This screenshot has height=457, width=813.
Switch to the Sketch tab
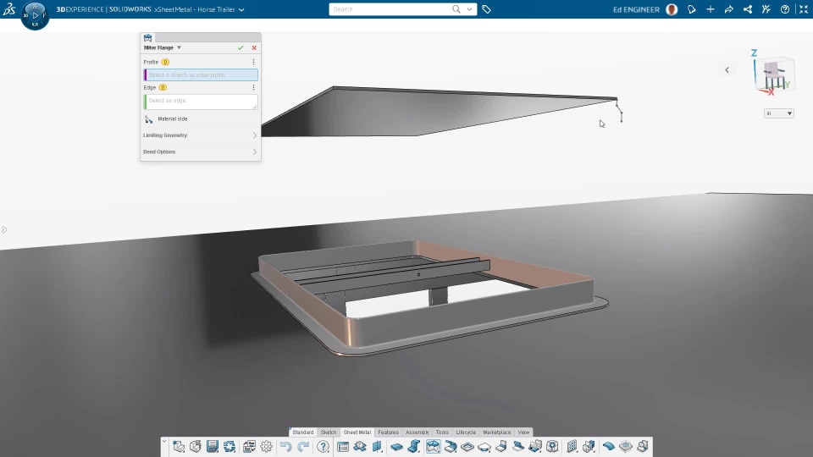329,432
